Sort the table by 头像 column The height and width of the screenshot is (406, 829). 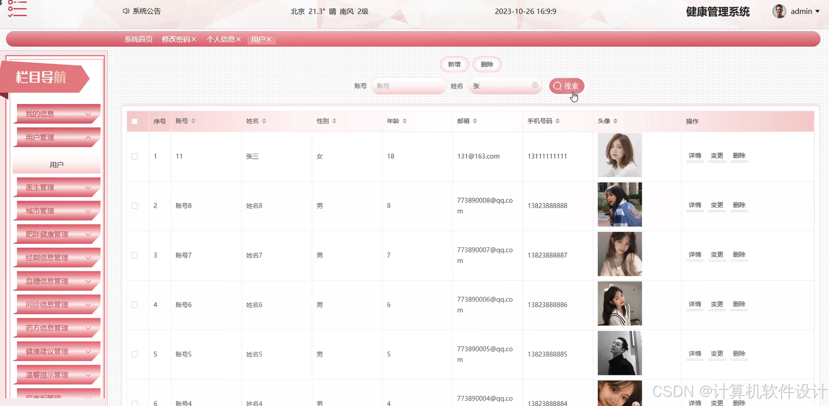(x=616, y=121)
